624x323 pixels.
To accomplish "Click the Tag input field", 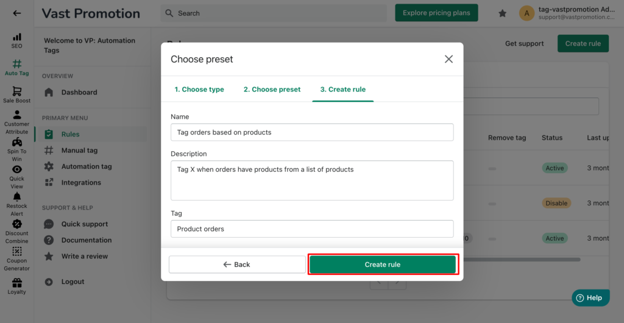I will tap(312, 229).
